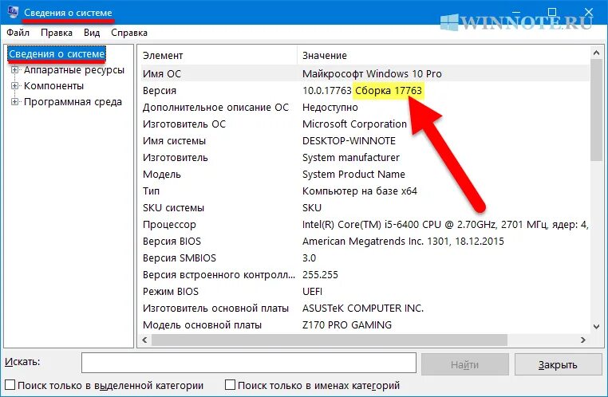This screenshot has width=608, height=397.
Task: Click the Майкрософт Windows 10 Pro value
Action: click(372, 73)
